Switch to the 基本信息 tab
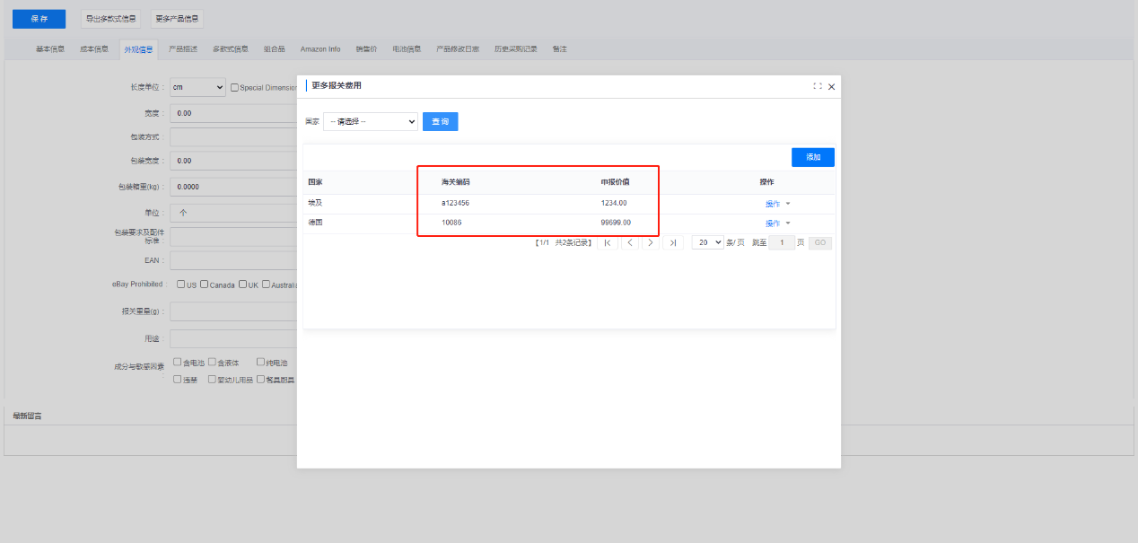Image resolution: width=1138 pixels, height=543 pixels. [50, 48]
